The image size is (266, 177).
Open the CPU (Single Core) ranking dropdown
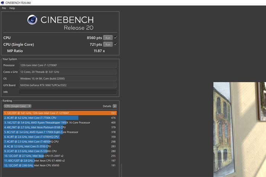coord(17,106)
